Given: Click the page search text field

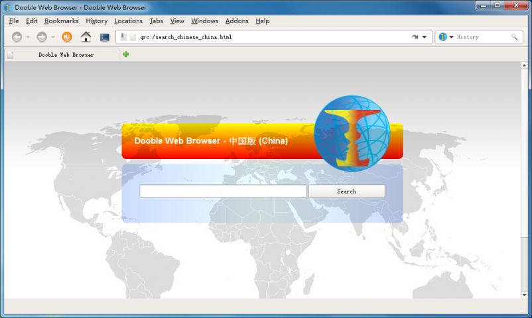Looking at the screenshot, I should pyautogui.click(x=223, y=191).
